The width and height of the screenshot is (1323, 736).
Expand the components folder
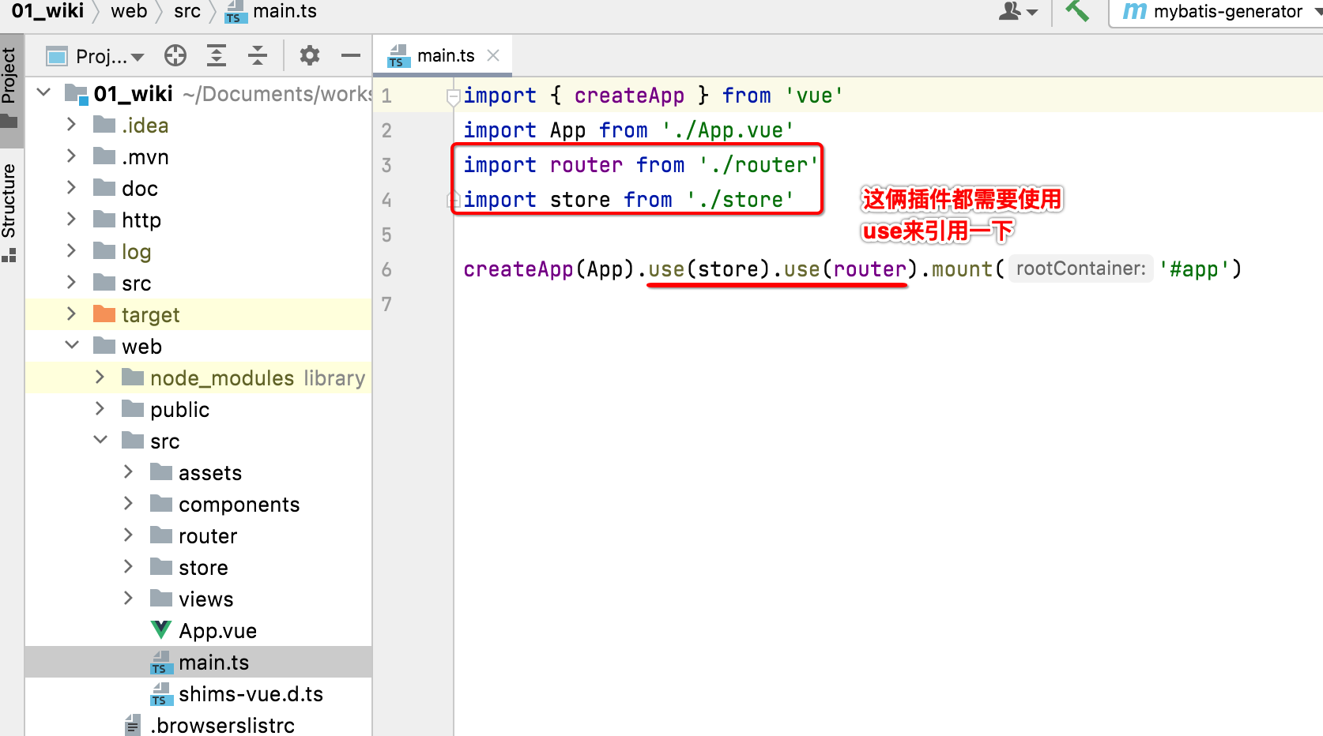tap(129, 504)
